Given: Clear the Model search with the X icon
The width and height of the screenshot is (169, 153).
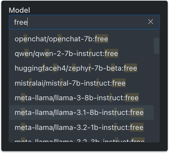Looking at the screenshot, I should tap(150, 22).
